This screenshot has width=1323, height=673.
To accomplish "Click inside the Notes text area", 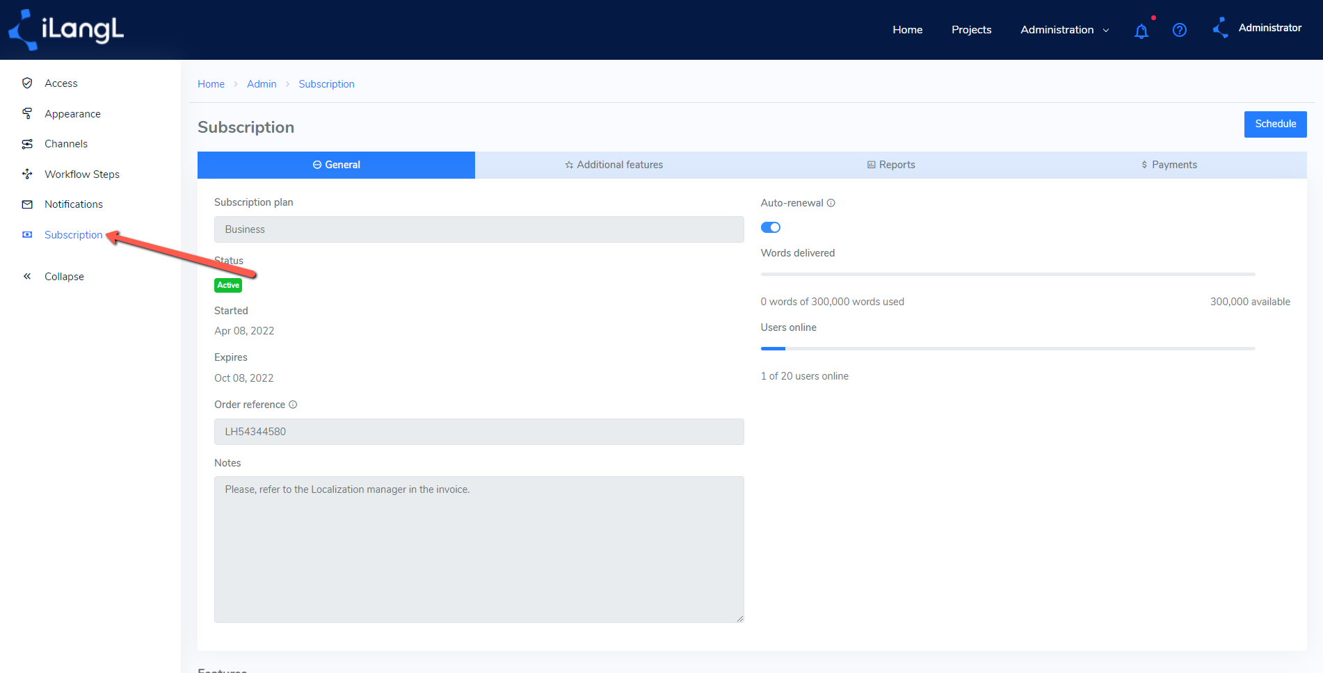I will tap(479, 549).
